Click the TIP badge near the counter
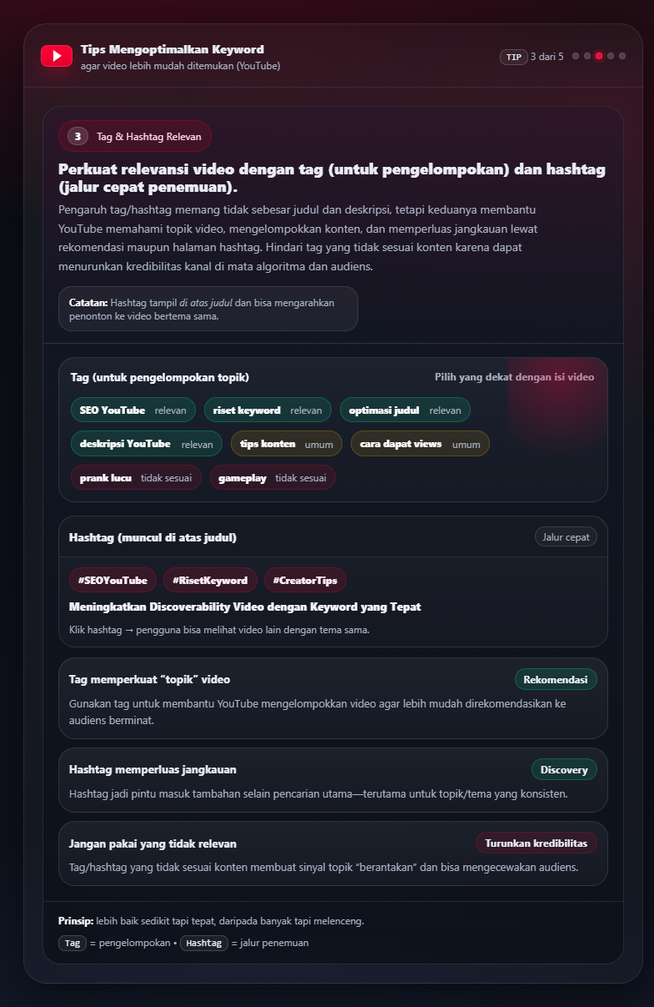The width and height of the screenshot is (654, 1007). (x=516, y=56)
